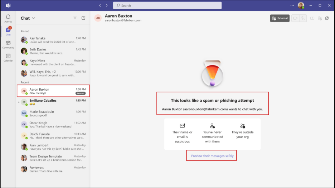Open the Calendar from left rail

pyautogui.click(x=8, y=57)
